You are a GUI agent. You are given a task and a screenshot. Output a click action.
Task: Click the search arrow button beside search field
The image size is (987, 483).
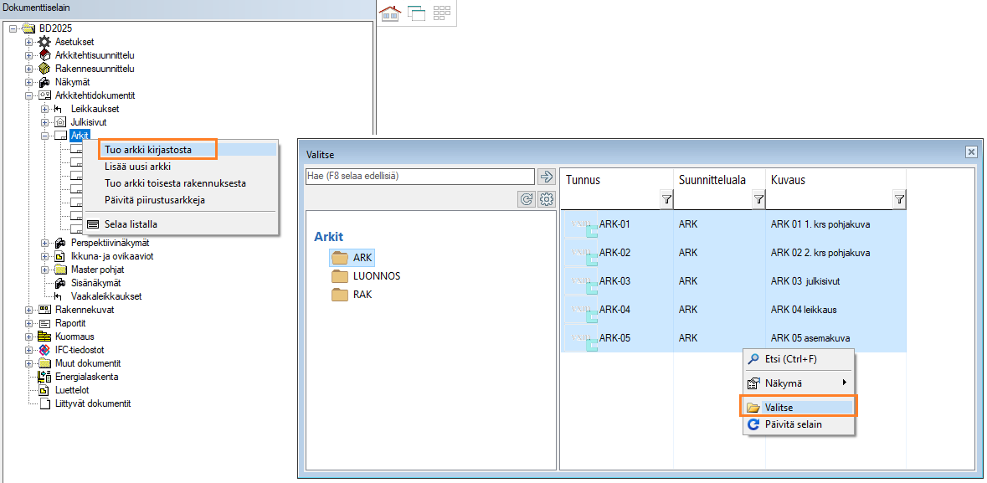pyautogui.click(x=547, y=176)
